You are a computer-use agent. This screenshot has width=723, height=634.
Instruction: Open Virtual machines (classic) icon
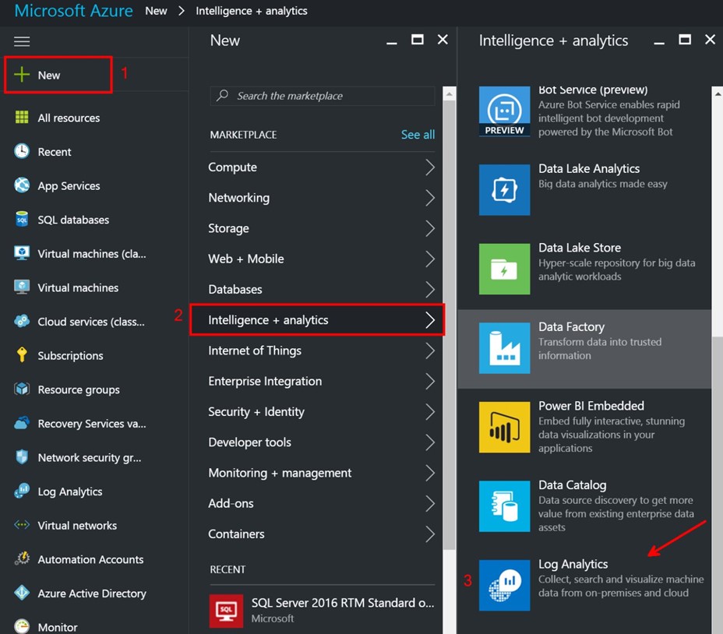pos(22,253)
